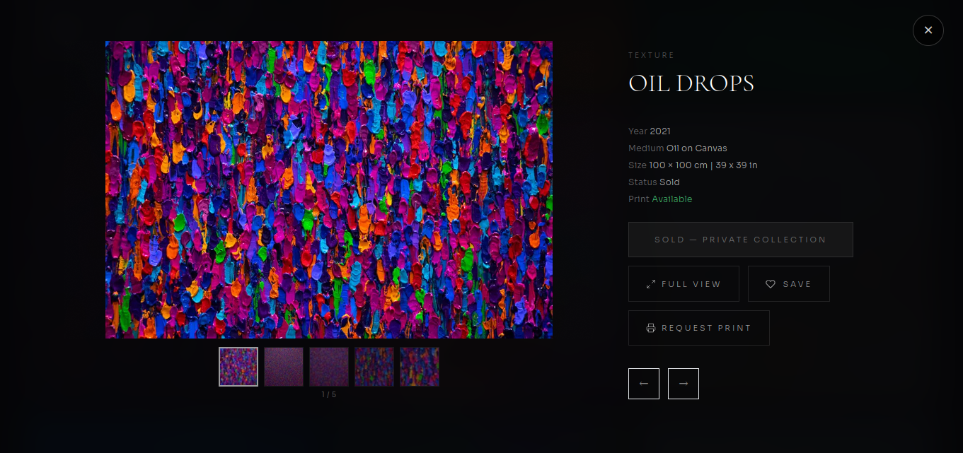963x453 pixels.
Task: View the fourth green-tinted thumbnail
Action: click(x=374, y=367)
